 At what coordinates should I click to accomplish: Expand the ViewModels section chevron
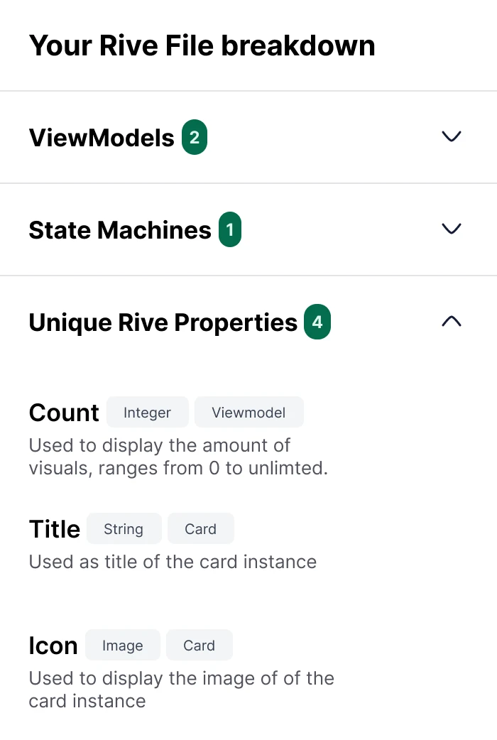point(452,136)
